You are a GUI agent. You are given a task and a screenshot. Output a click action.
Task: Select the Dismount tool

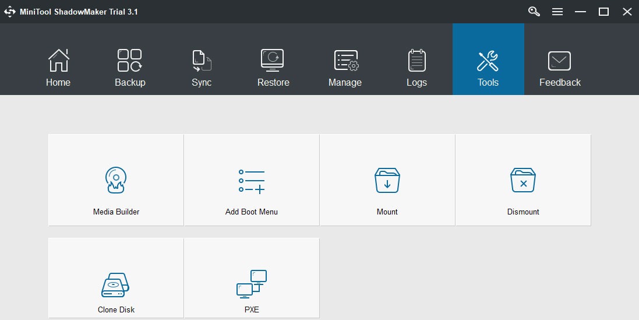pyautogui.click(x=523, y=180)
